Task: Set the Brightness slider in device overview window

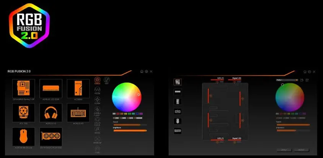Action: pos(130,130)
